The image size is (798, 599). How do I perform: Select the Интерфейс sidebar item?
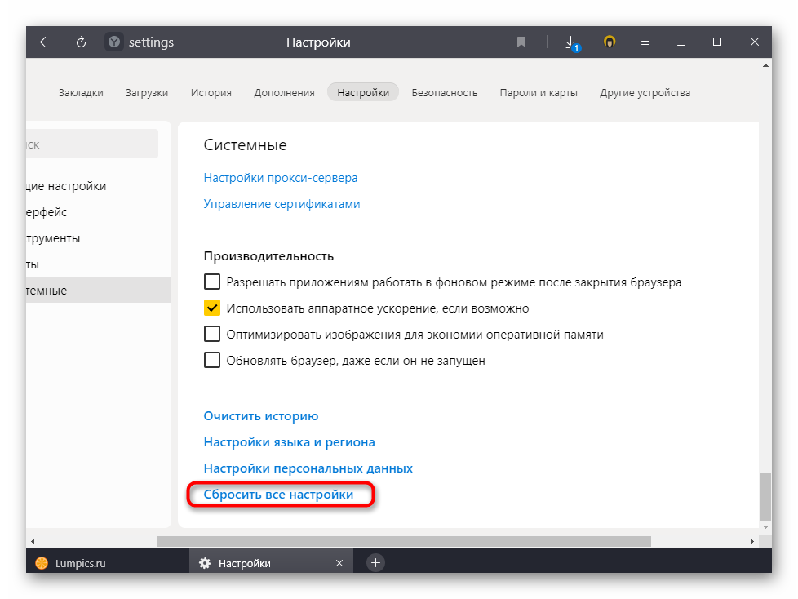99,212
